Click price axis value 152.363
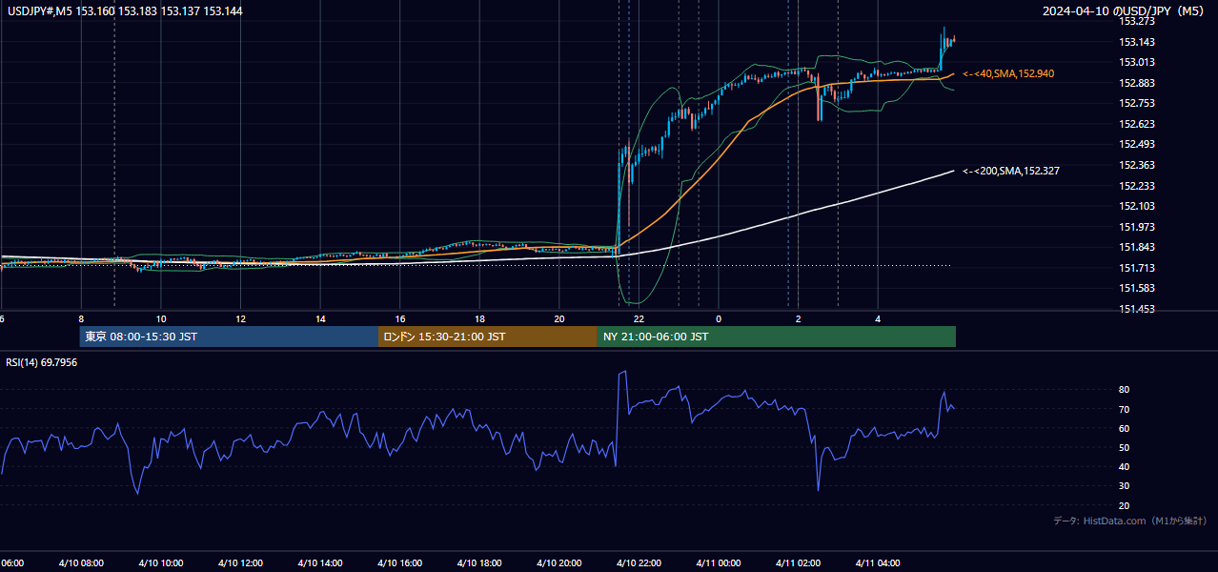This screenshot has width=1218, height=572. pos(1136,165)
